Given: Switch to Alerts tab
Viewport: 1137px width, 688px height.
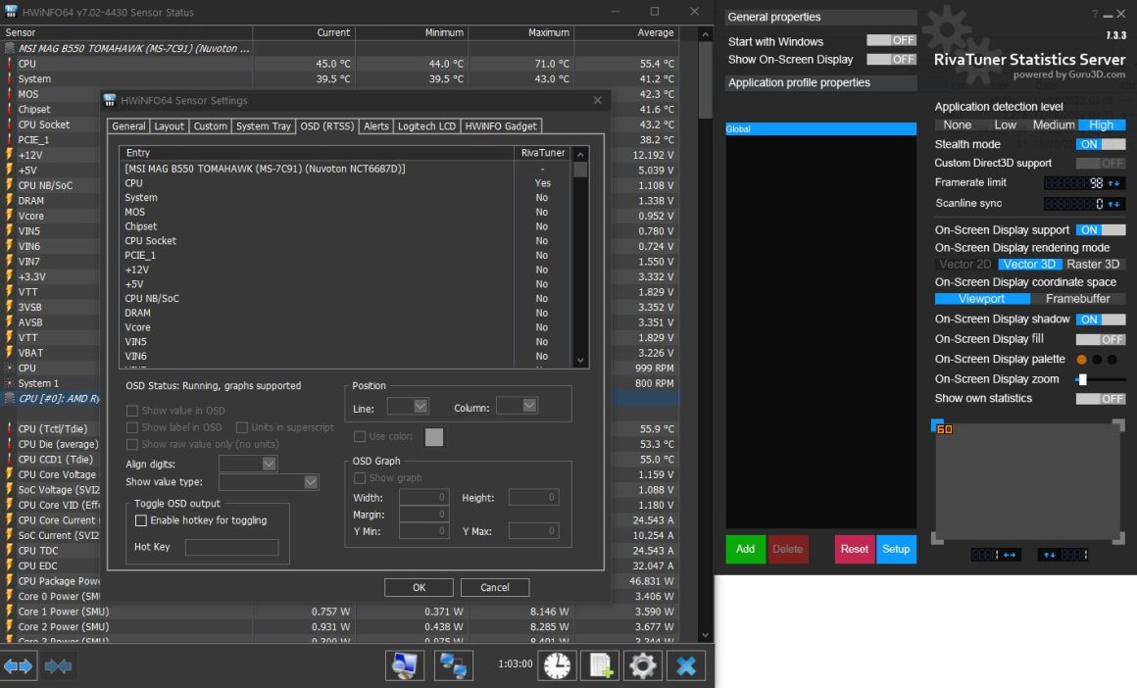Looking at the screenshot, I should point(375,126).
